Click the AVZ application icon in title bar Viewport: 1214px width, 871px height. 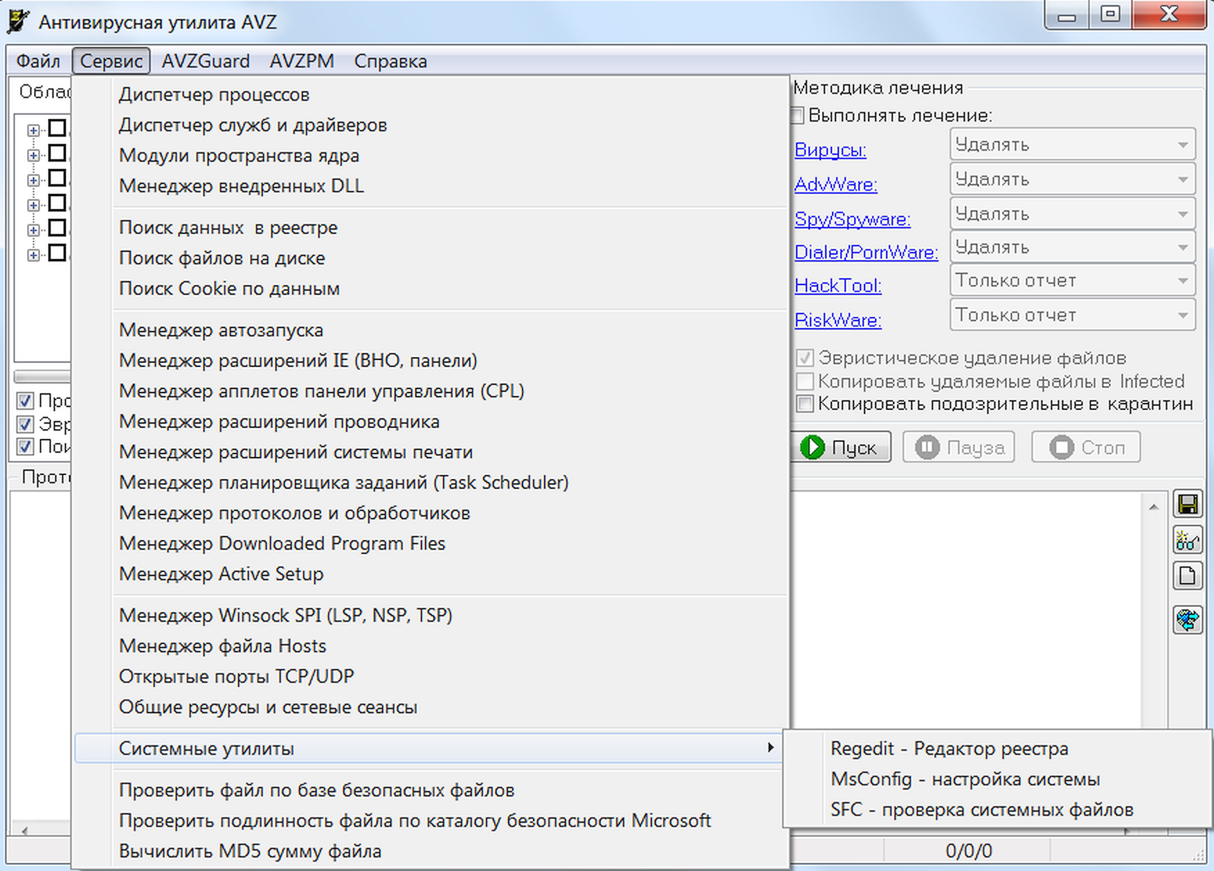(x=18, y=21)
